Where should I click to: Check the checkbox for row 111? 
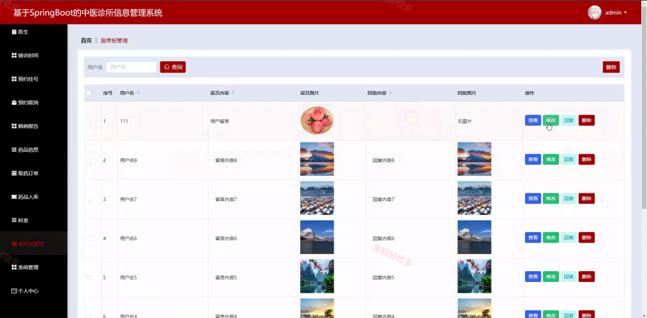pos(88,121)
